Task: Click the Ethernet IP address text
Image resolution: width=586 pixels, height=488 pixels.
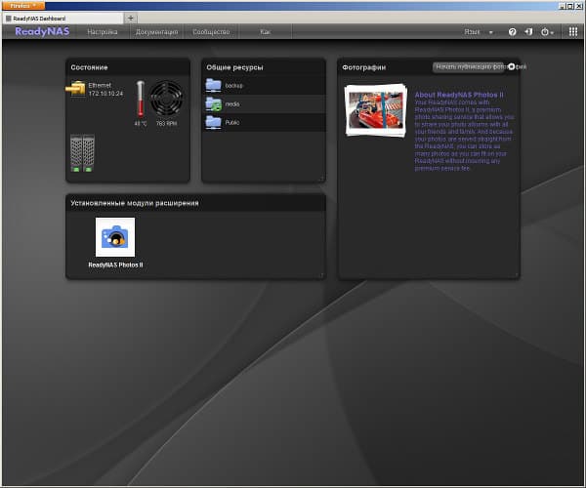Action: click(x=105, y=94)
